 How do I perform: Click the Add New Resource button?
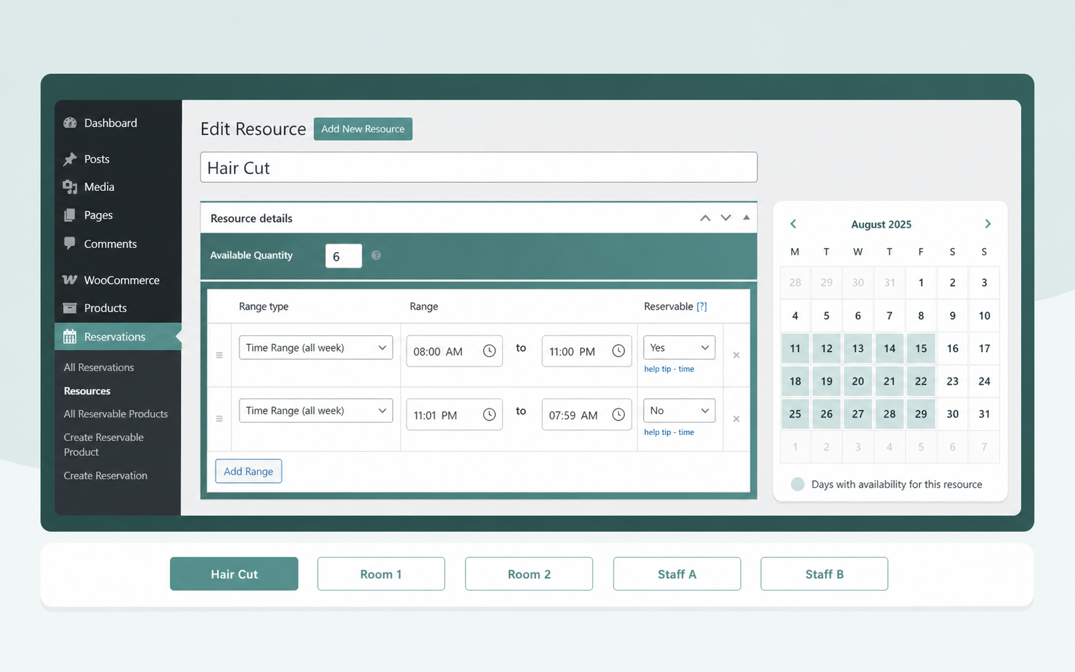pyautogui.click(x=363, y=129)
